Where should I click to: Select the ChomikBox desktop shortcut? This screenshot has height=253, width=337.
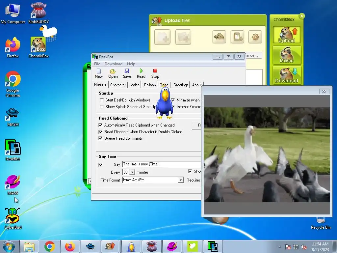pyautogui.click(x=39, y=47)
